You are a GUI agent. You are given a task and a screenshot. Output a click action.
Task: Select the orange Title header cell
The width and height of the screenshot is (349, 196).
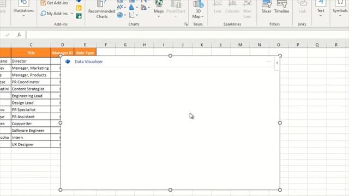[31, 53]
